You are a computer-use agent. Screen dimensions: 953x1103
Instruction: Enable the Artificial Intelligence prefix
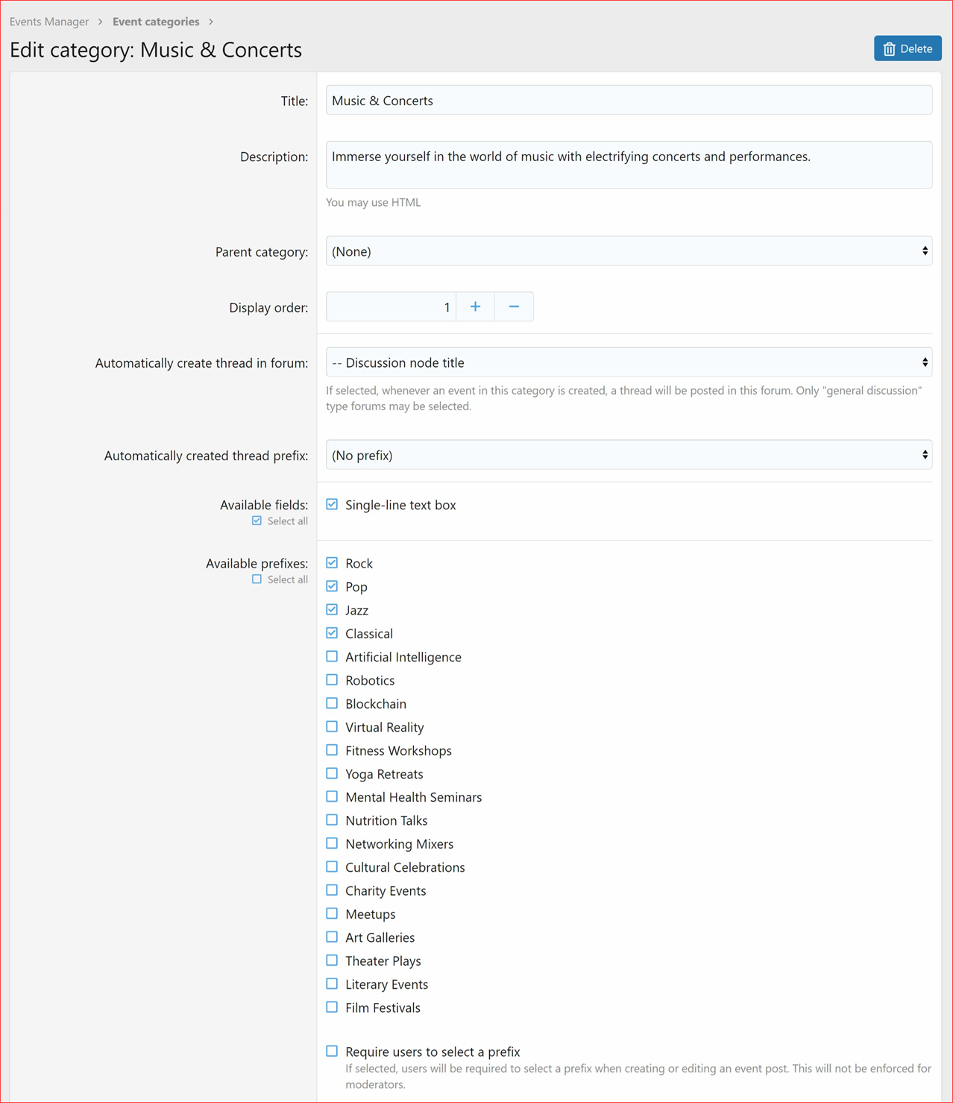click(332, 656)
